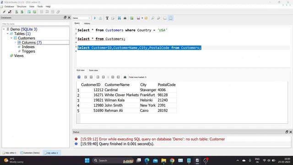Click the CustomerName column header
This screenshot has width=293, height=165.
117,85
